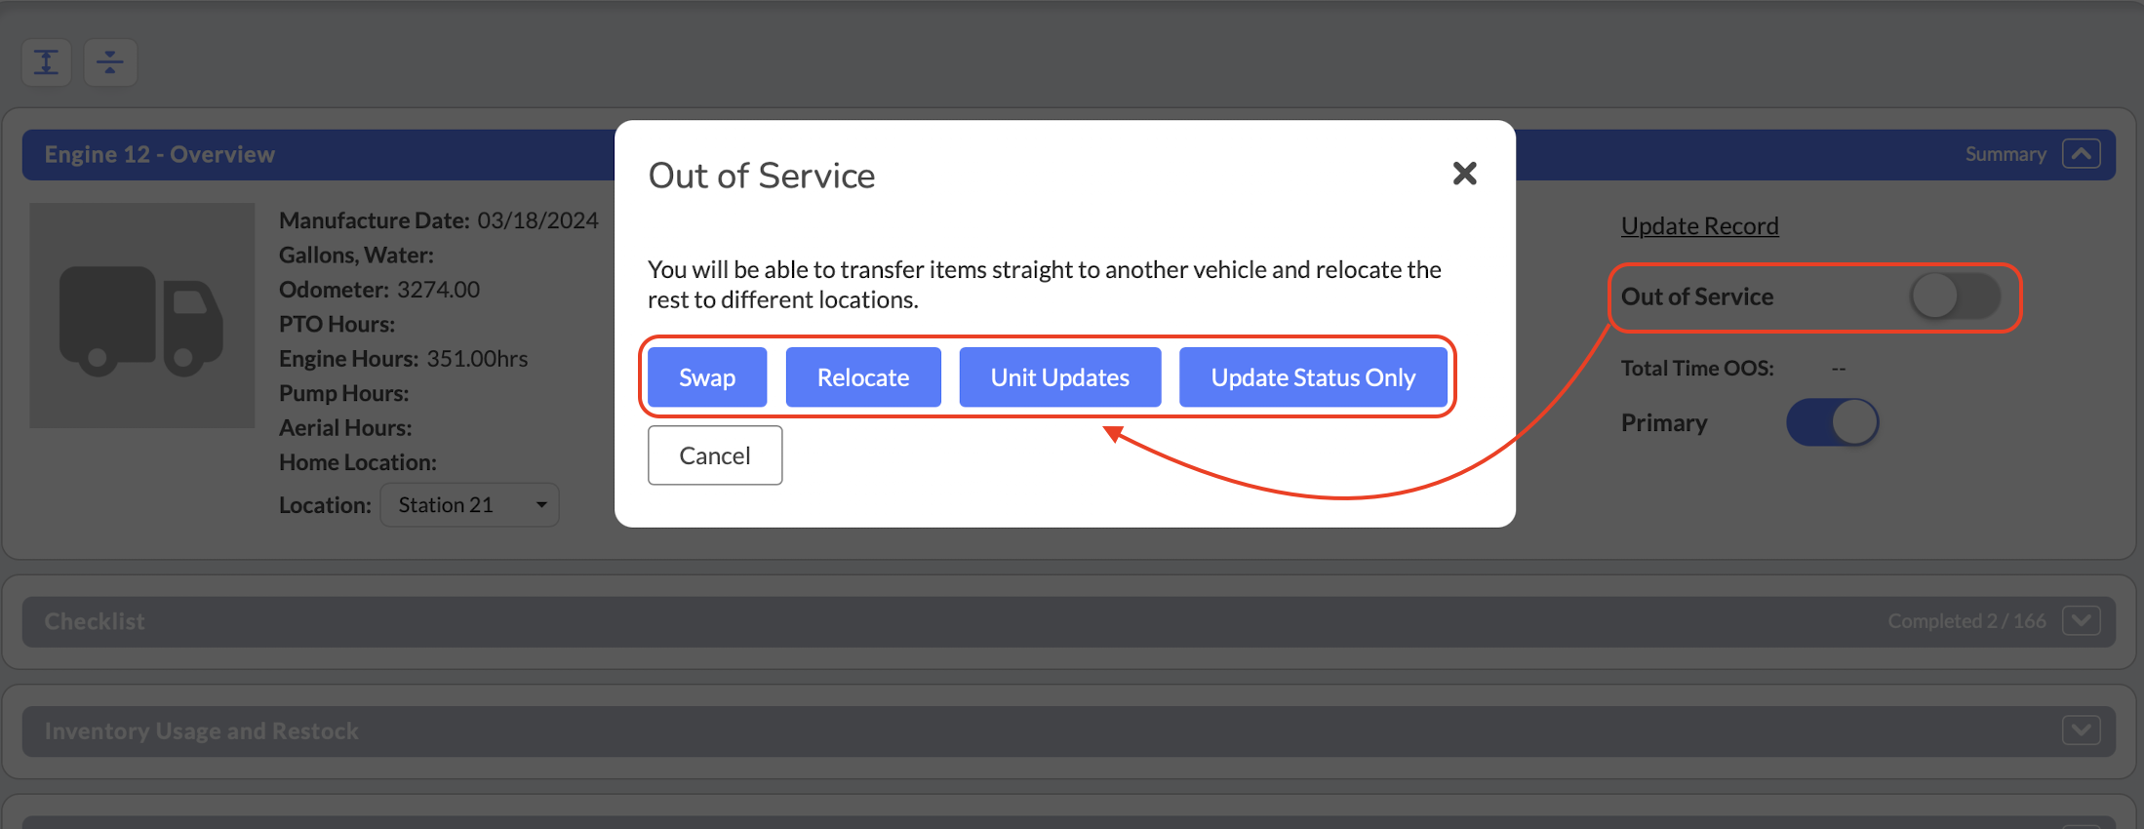Close the Out of Service dialog
Image resolution: width=2144 pixels, height=829 pixels.
[x=1464, y=174]
